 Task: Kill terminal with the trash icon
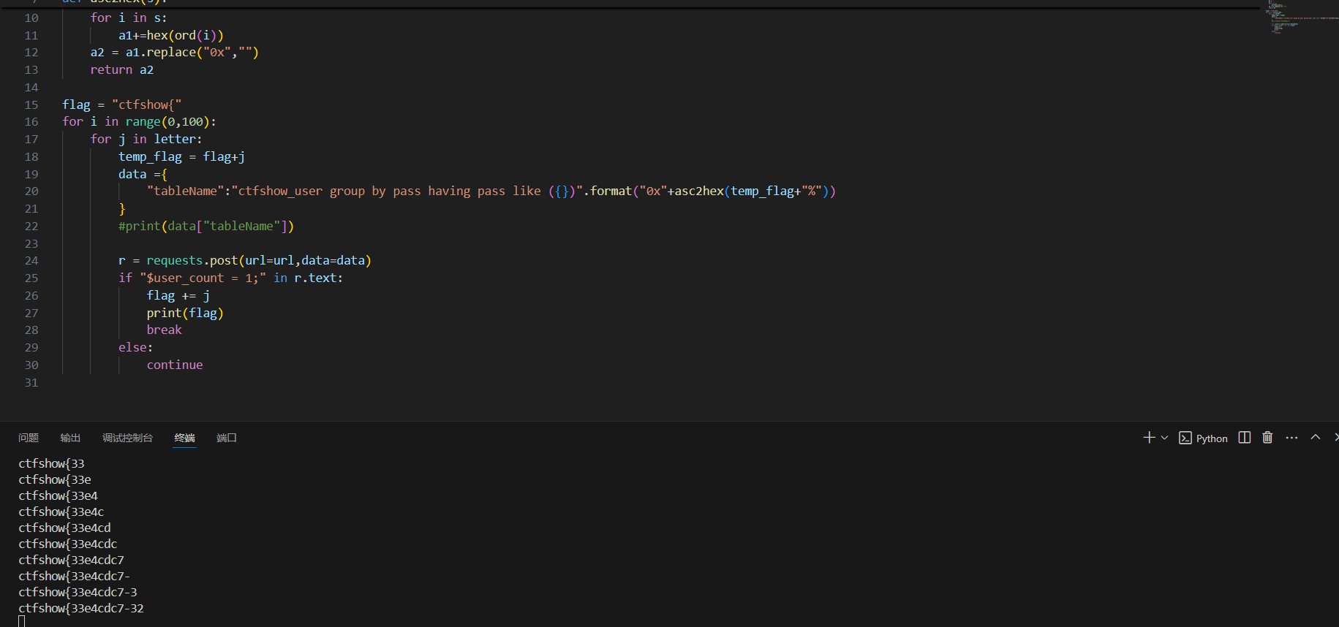click(1268, 438)
